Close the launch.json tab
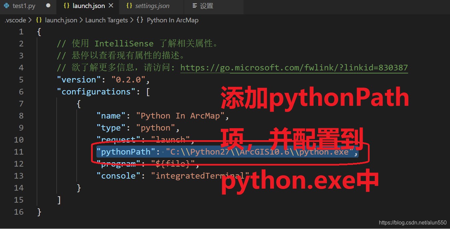The width and height of the screenshot is (450, 229). 111,6
